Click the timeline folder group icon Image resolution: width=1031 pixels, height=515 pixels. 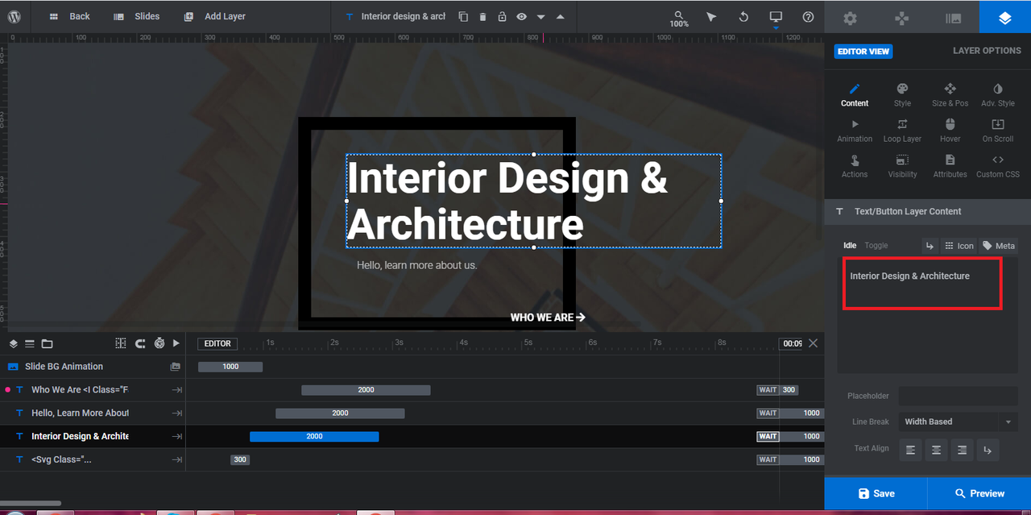pos(47,343)
